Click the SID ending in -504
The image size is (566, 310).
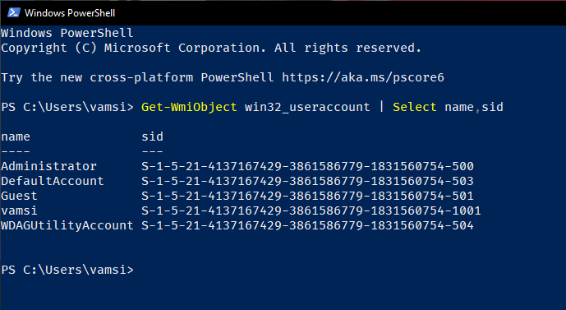pos(307,225)
